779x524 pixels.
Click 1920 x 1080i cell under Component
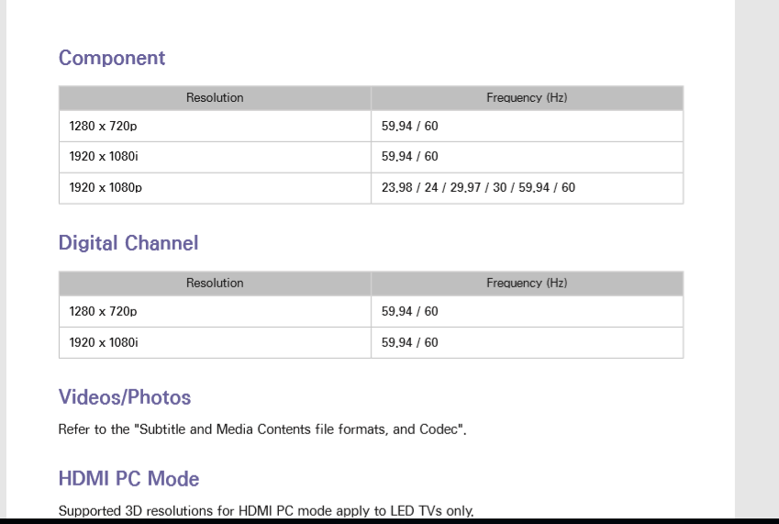click(103, 157)
